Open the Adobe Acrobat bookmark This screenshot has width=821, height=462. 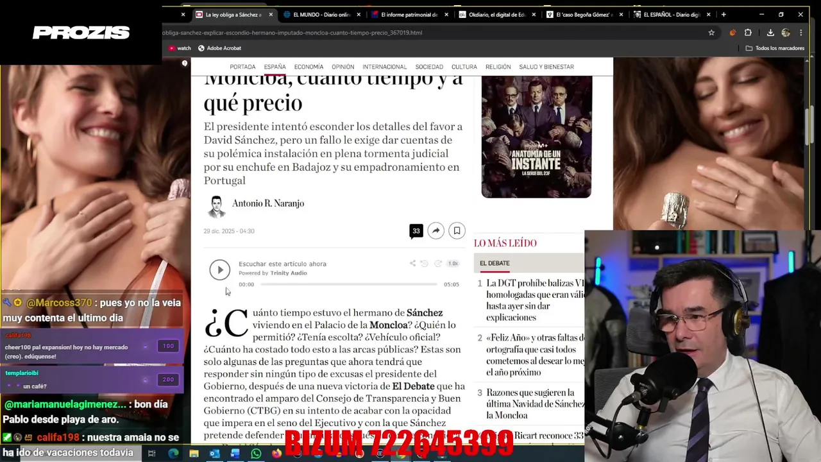(x=219, y=48)
